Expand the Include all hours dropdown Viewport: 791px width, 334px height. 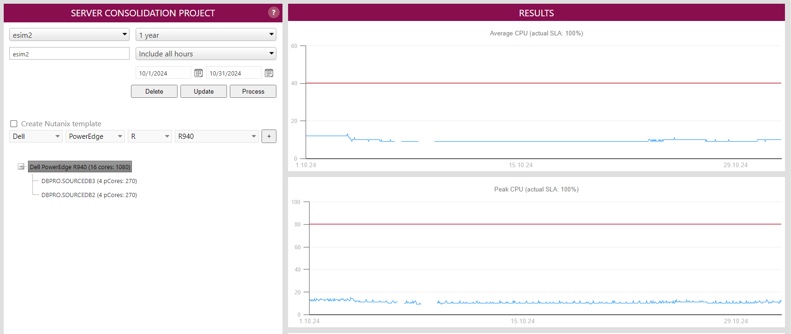tap(206, 54)
